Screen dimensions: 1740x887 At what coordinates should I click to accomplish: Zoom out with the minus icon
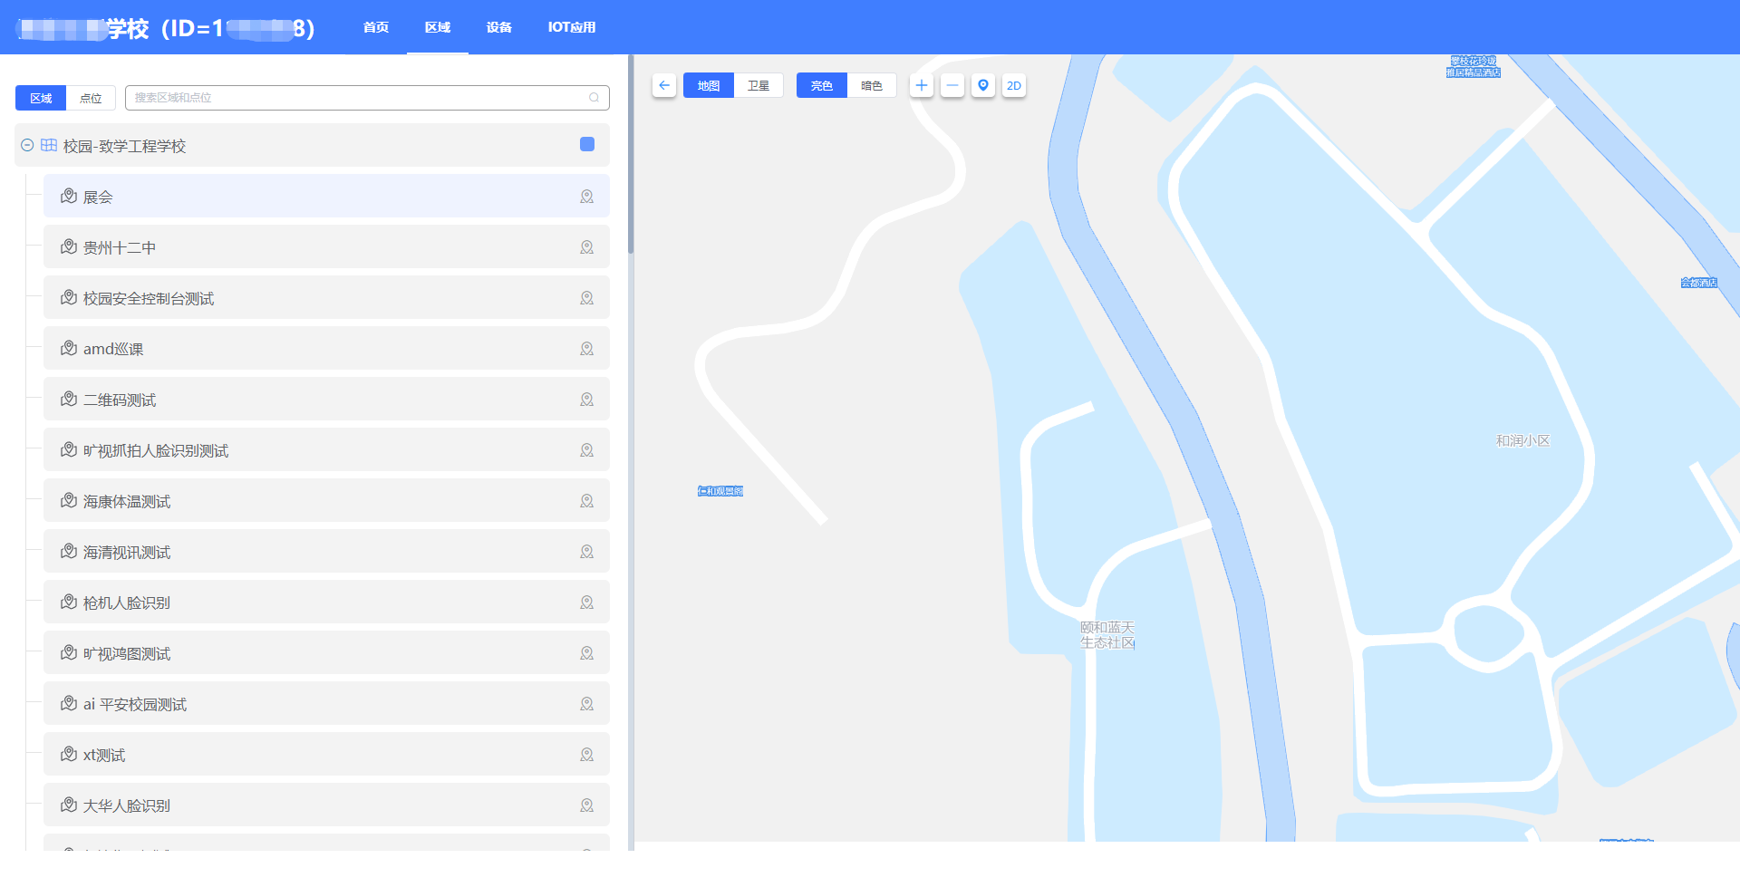coord(952,85)
